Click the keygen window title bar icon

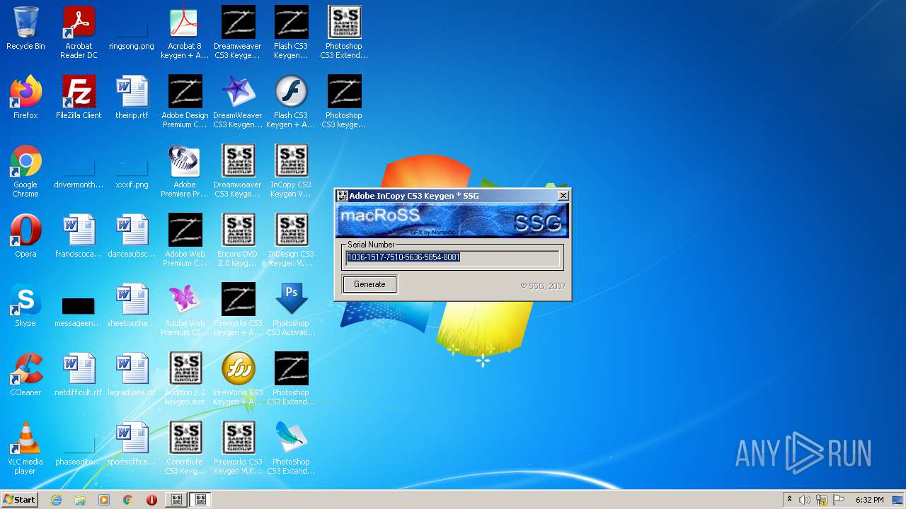pyautogui.click(x=342, y=196)
